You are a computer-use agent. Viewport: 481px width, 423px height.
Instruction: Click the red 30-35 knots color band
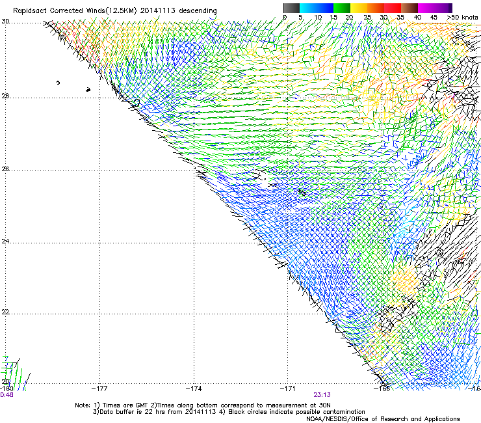(x=393, y=8)
